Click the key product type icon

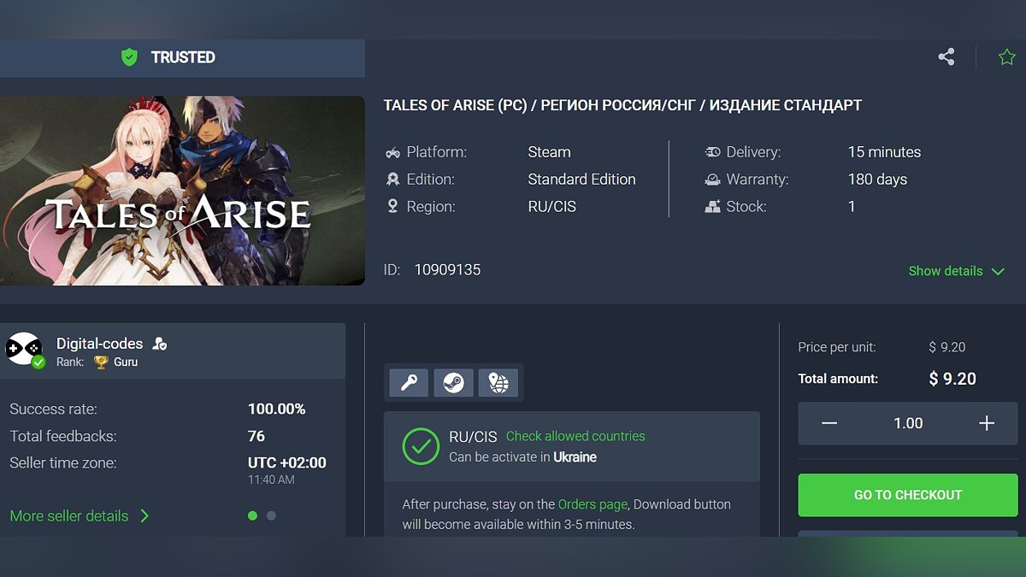409,383
